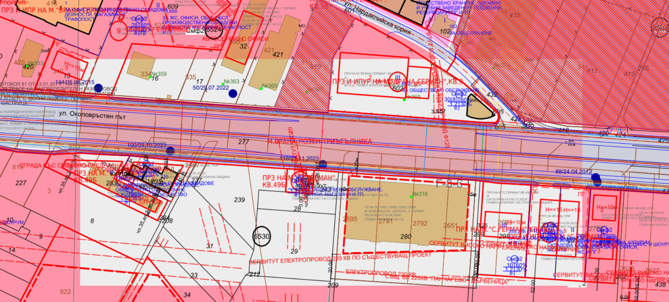The width and height of the screenshot is (669, 302).
Task: Select the red circled 602 parcel symbol
Action: (x=398, y=87)
